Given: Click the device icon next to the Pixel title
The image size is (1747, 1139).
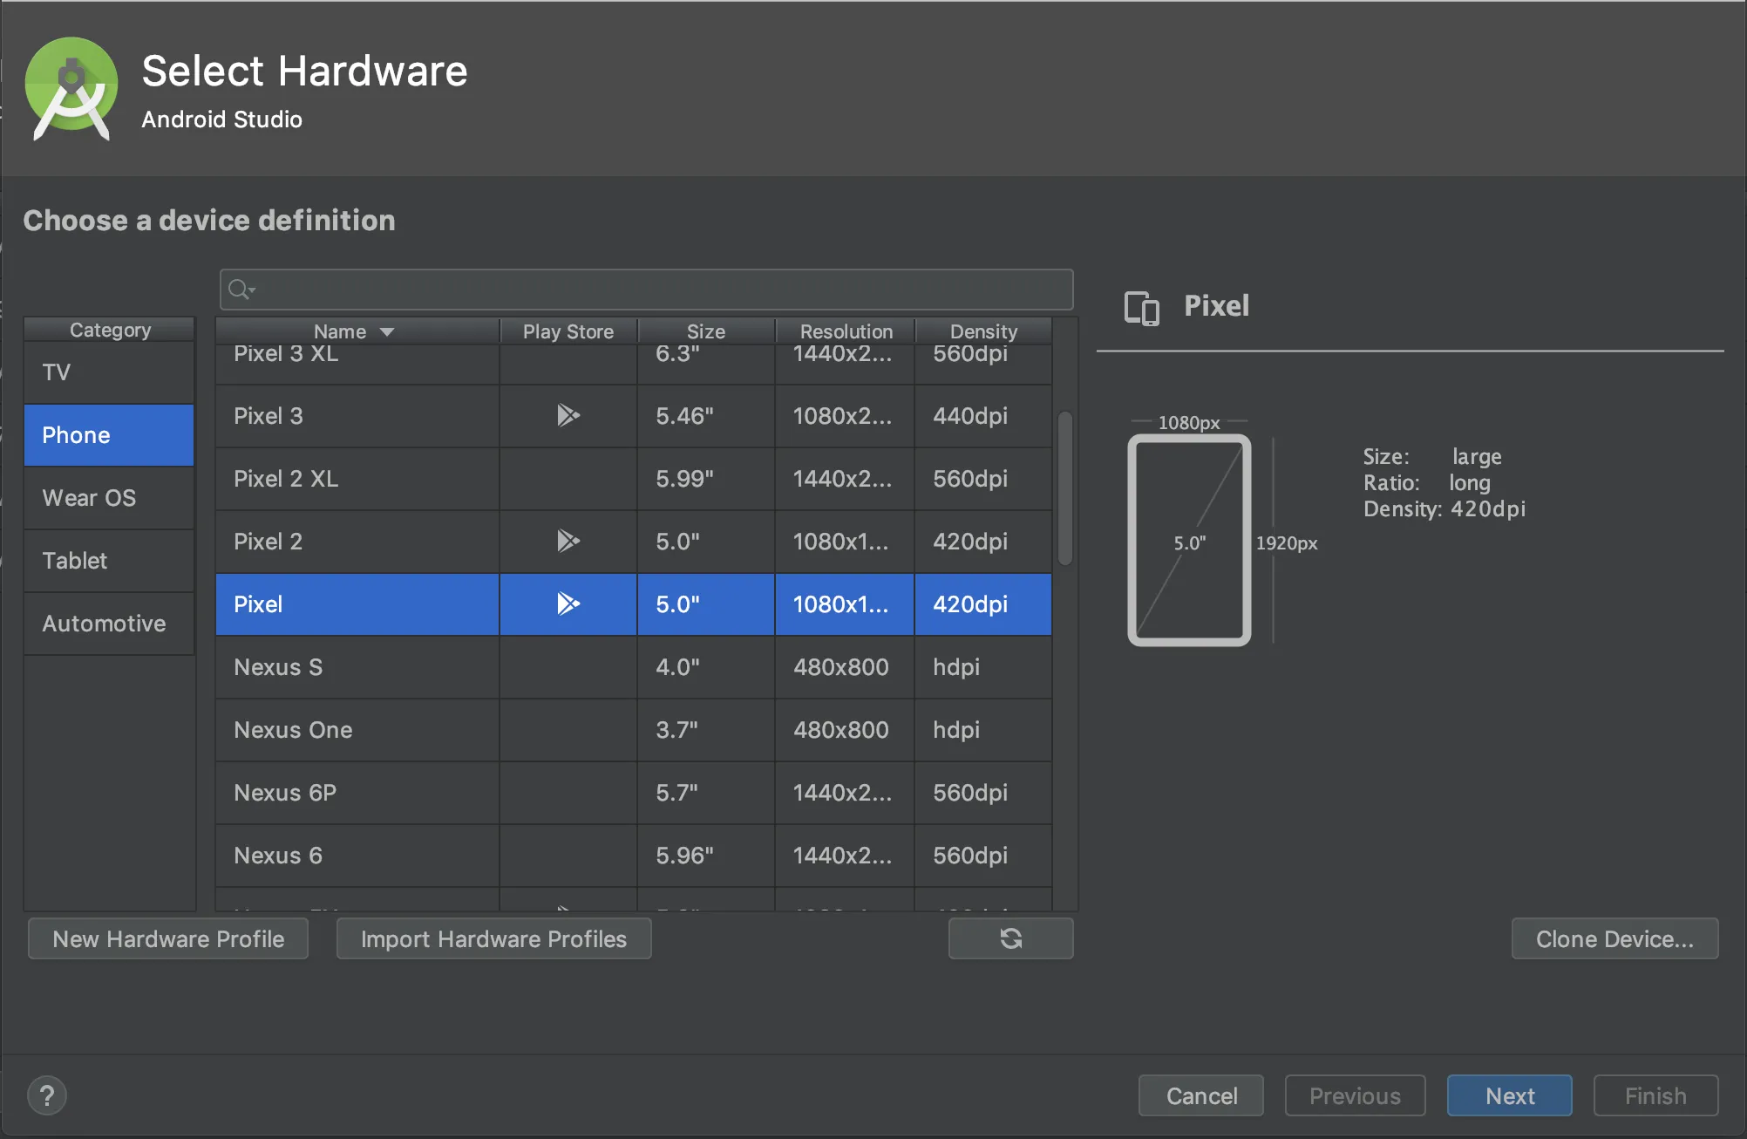Looking at the screenshot, I should click(1141, 307).
